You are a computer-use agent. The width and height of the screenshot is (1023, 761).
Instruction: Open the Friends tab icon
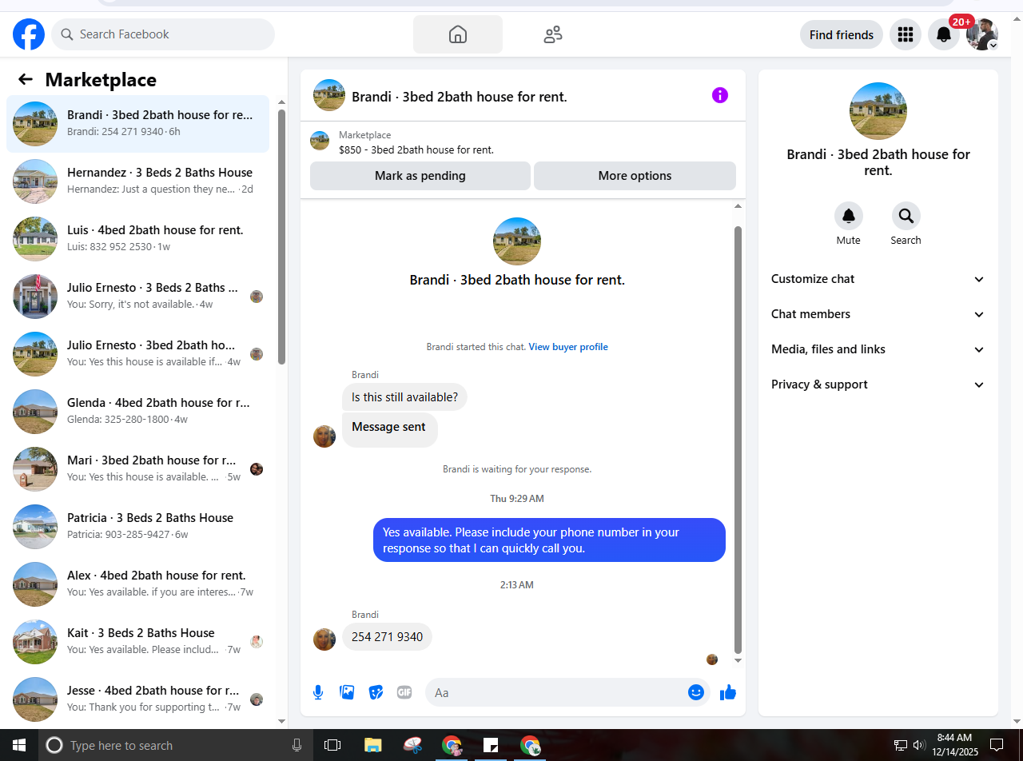(553, 34)
